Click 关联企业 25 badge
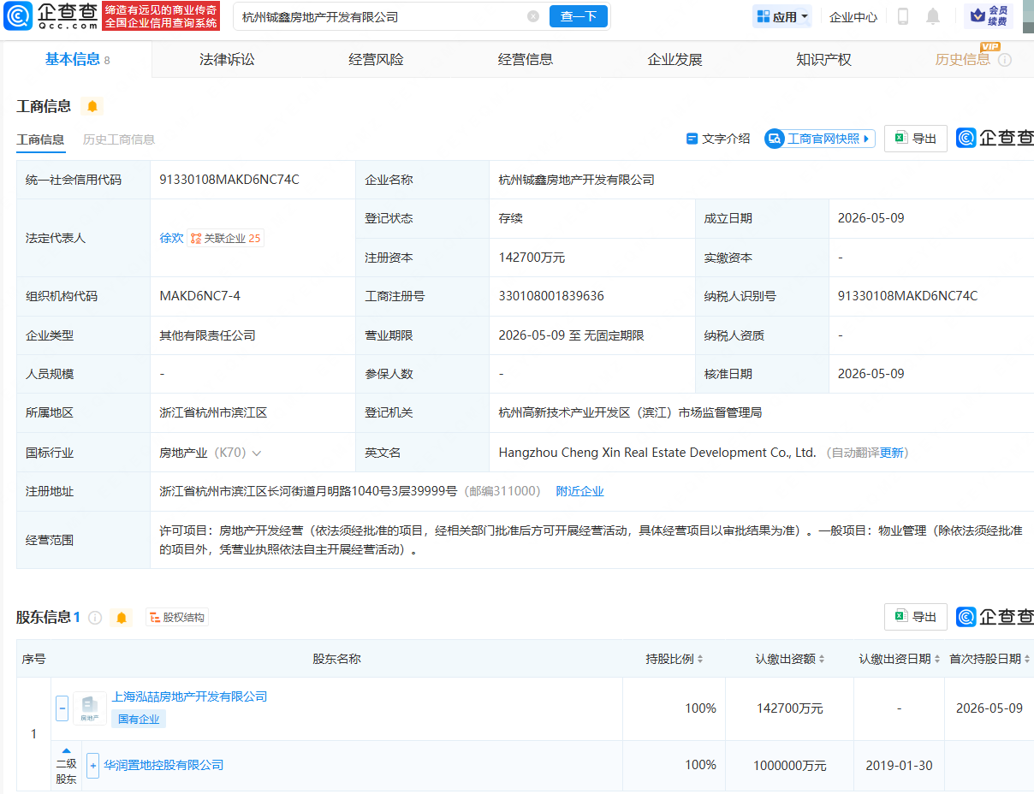The height and width of the screenshot is (794, 1034). [x=226, y=239]
